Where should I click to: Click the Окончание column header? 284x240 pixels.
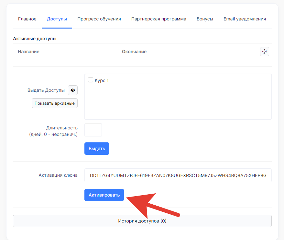pyautogui.click(x=134, y=52)
